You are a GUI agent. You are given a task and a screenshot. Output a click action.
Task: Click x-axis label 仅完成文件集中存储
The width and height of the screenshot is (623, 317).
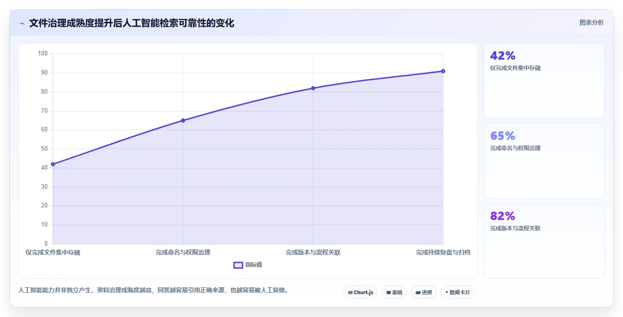pyautogui.click(x=53, y=252)
